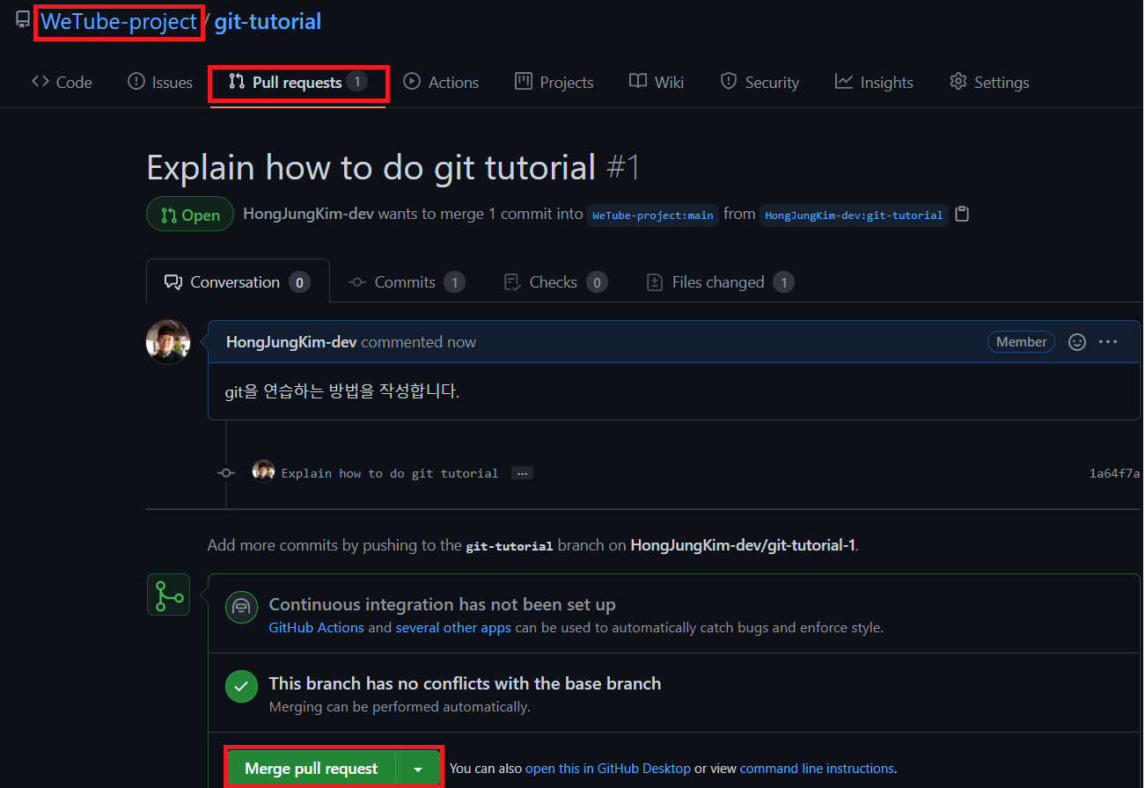Viewport: 1145px width, 788px height.
Task: Click the Merge pull request button
Action: click(311, 767)
